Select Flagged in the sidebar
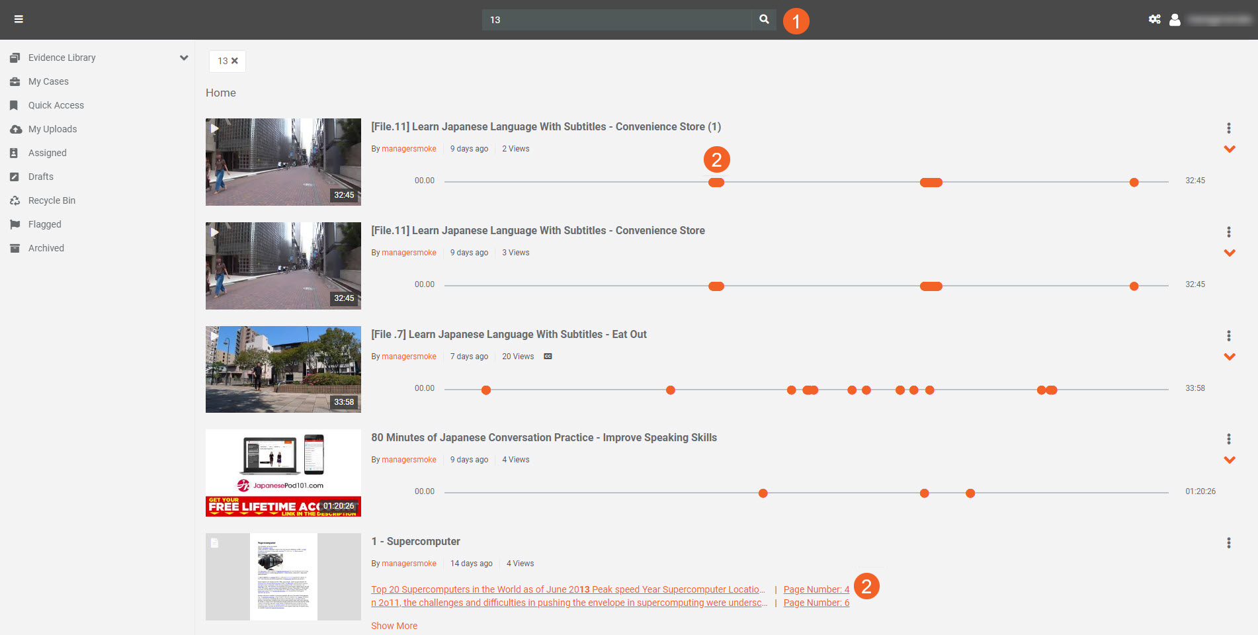 tap(44, 224)
